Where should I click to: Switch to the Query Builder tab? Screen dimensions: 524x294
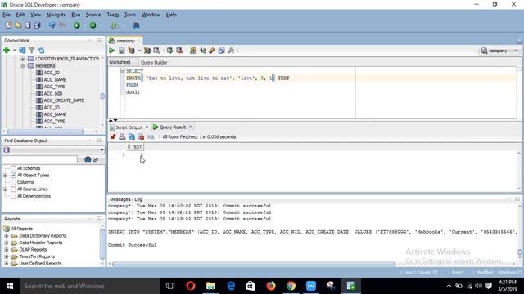pos(154,62)
